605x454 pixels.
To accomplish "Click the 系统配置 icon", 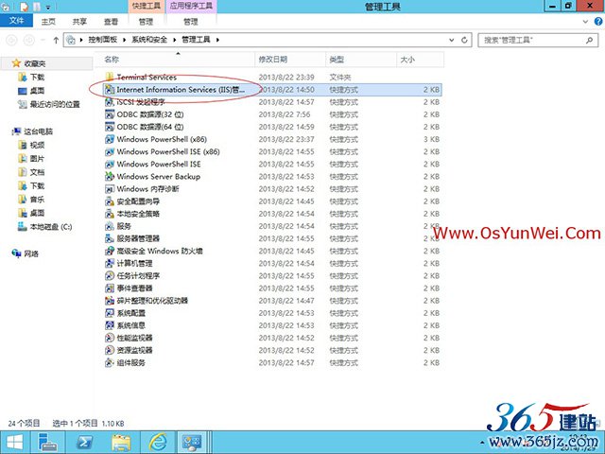I will [110, 313].
